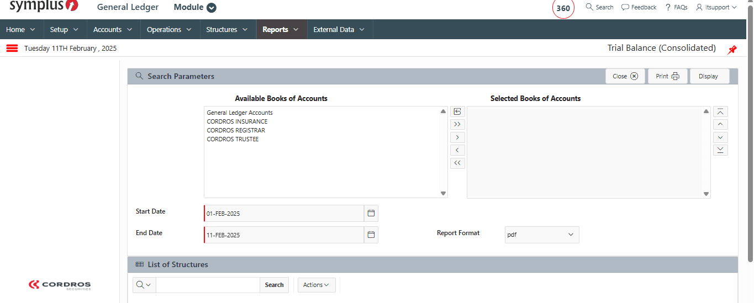Viewport: 754px width, 303px height.
Task: Click the remove all double-left arrow button
Action: pos(457,163)
